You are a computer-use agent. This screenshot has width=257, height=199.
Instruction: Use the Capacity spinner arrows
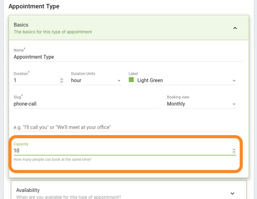[x=234, y=151]
